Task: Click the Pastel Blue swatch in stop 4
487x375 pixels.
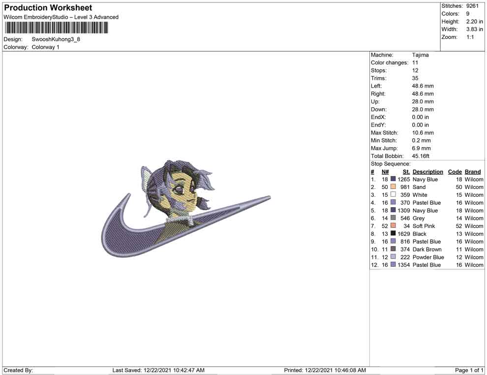Action: click(393, 202)
